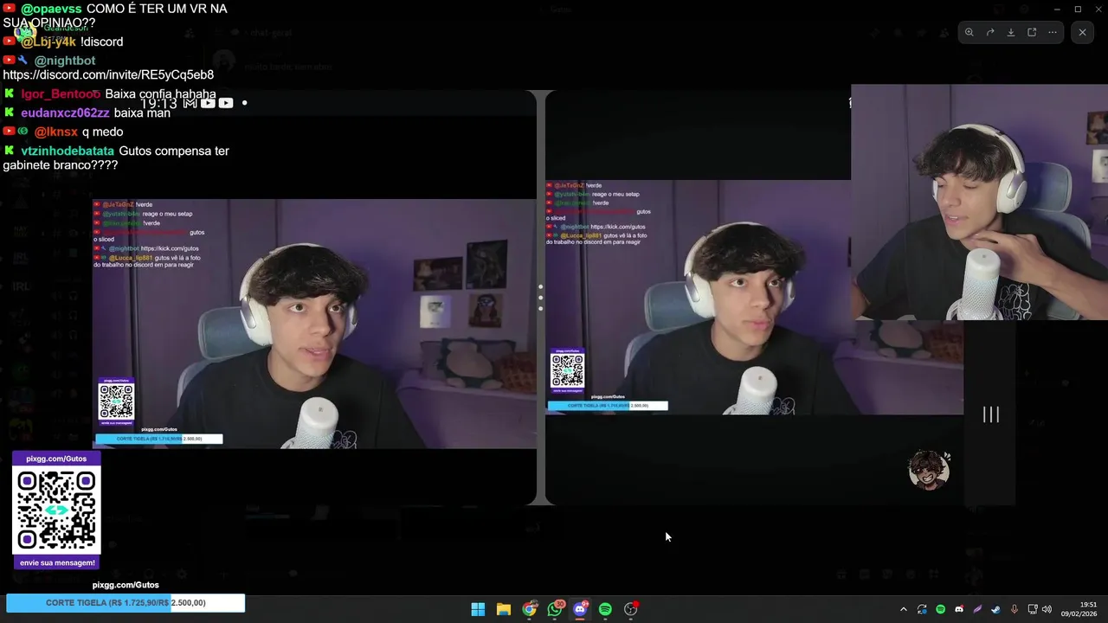Open the three-dots more options menu
This screenshot has width=1108, height=623.
pos(1053,32)
